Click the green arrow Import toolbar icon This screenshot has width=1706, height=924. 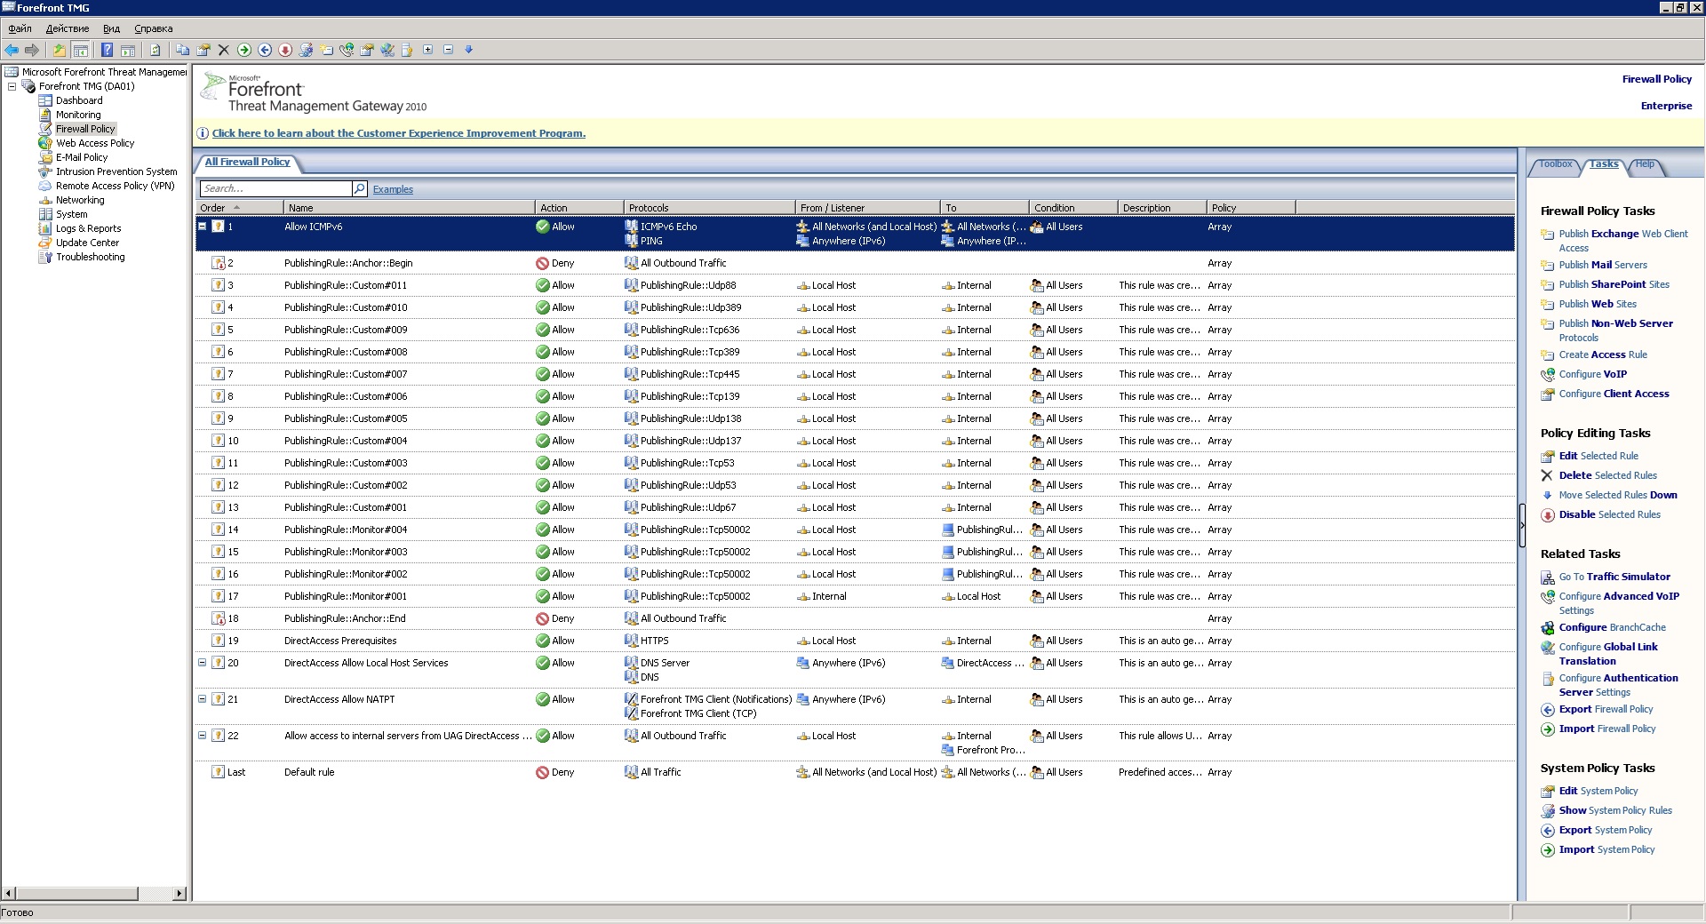(244, 50)
